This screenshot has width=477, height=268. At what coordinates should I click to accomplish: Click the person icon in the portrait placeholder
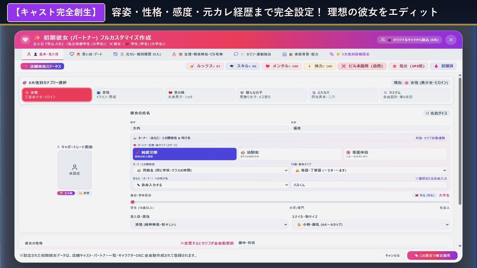(x=75, y=167)
